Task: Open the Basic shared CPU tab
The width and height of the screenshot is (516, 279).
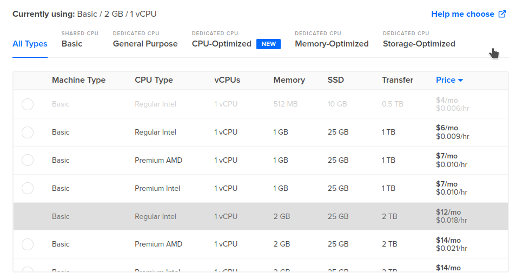Action: click(72, 44)
